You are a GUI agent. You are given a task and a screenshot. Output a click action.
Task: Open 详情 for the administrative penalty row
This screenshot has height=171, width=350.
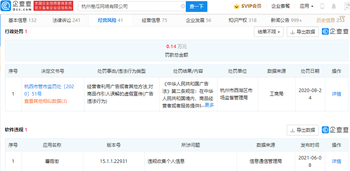coord(337,94)
